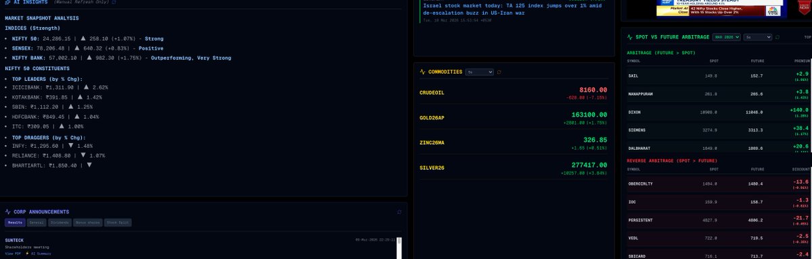Click the SILVER26 price 277417.00
812x259 pixels.
click(589, 165)
